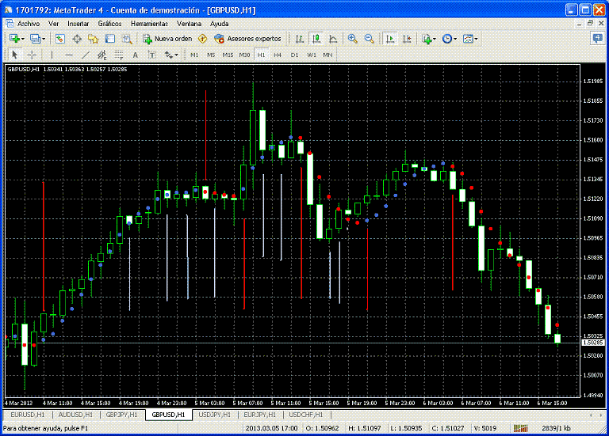Pick the text label tool (A)
This screenshot has width=609, height=436.
[135, 55]
